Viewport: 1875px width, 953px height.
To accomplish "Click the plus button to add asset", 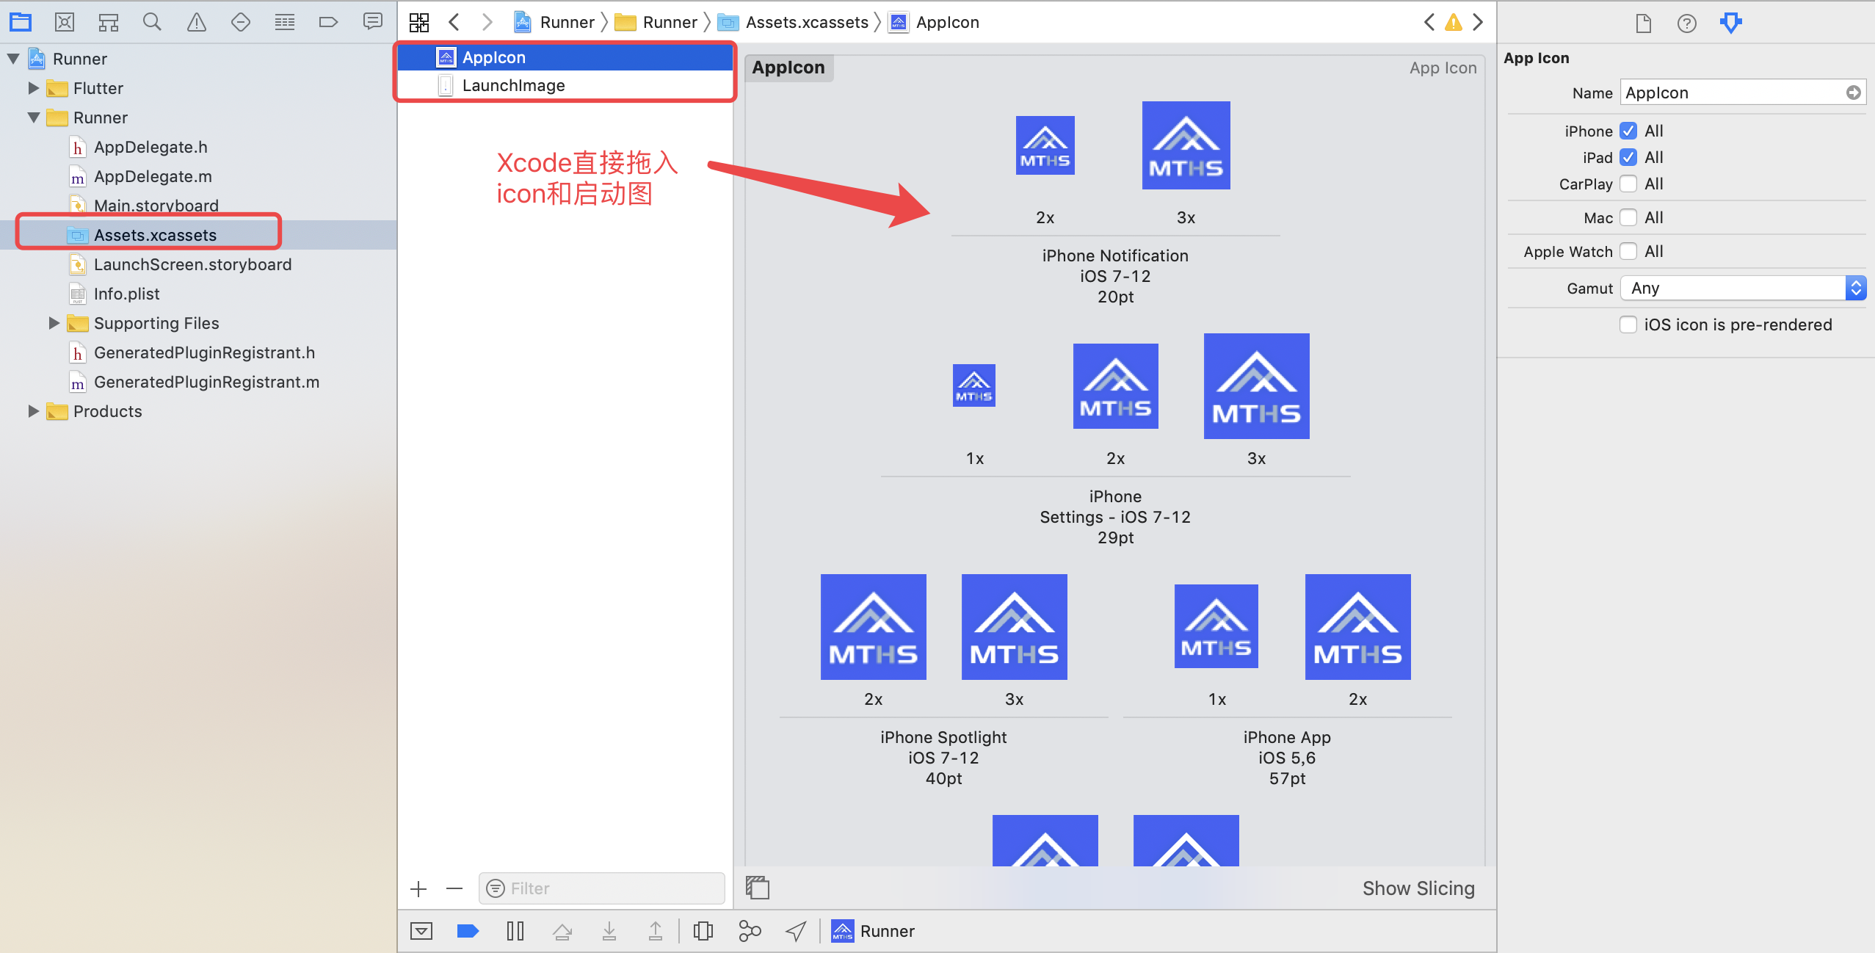I will 418,888.
